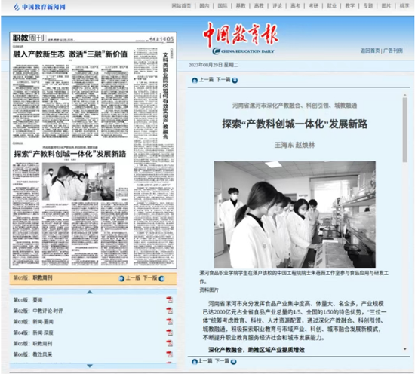415x374 pixels.
Task: Open the edition row 第06版：教改风采
Action: pos(32,354)
